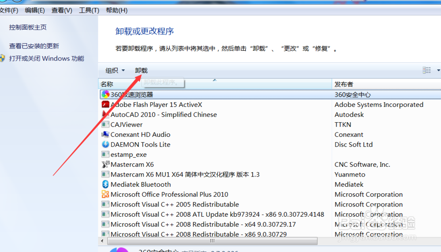Viewport: 441px width, 252px height.
Task: Open the 帮助(H) menu
Action: tap(116, 11)
